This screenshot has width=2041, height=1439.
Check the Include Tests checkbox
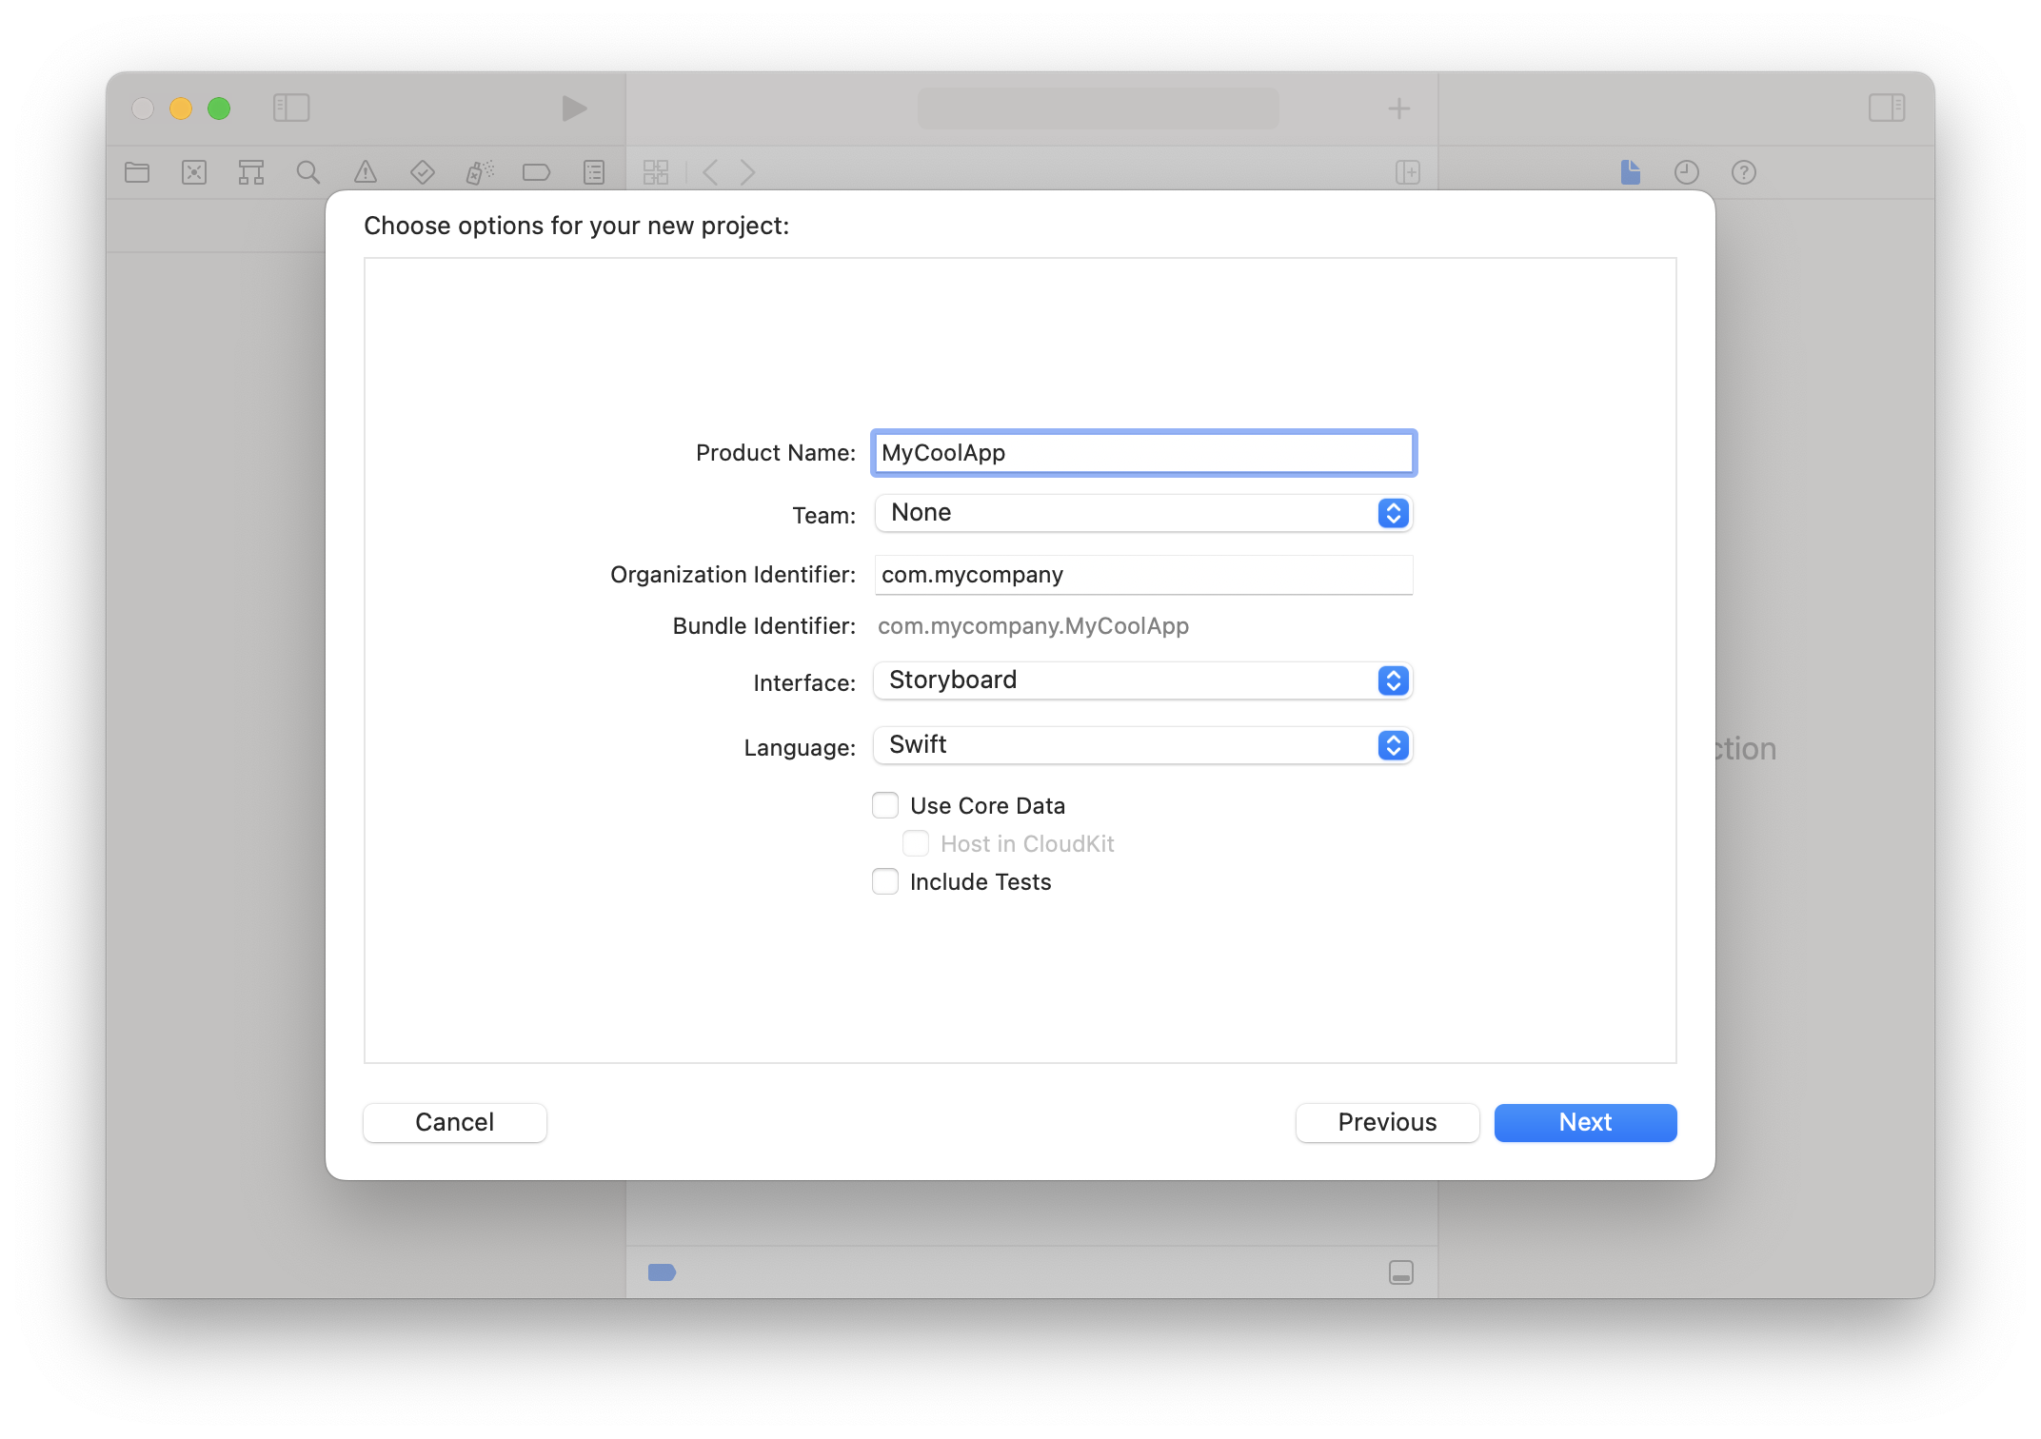(884, 881)
